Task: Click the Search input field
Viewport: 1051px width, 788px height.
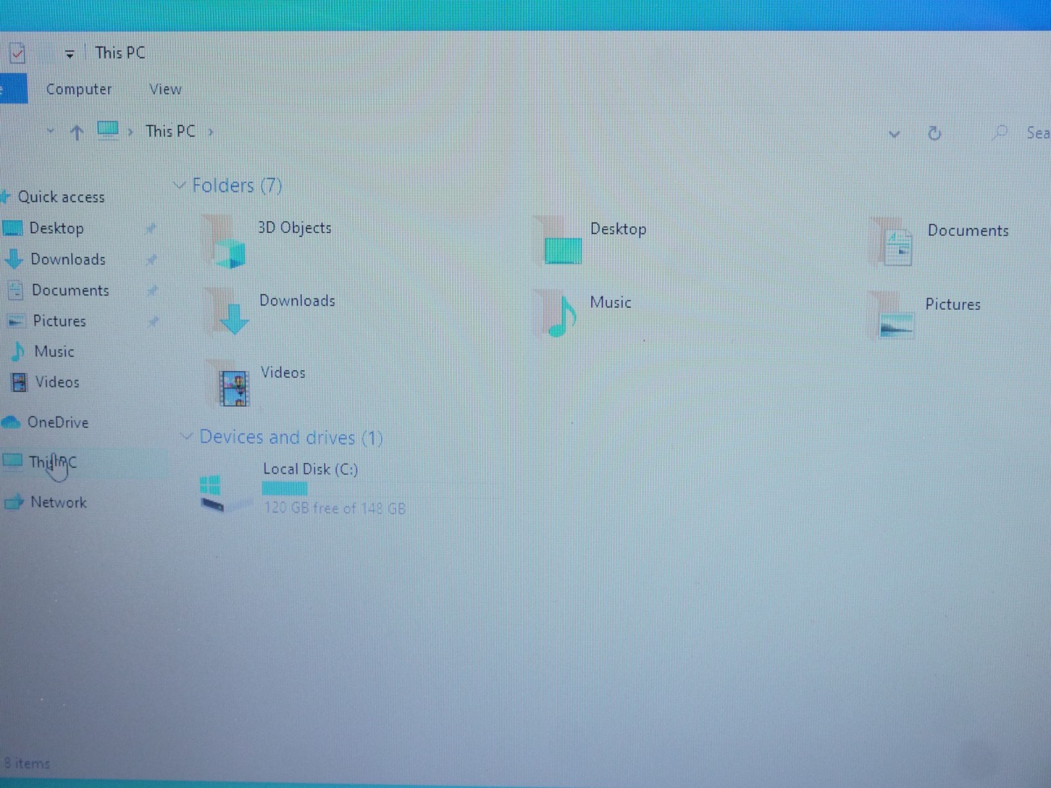Action: coord(1038,133)
